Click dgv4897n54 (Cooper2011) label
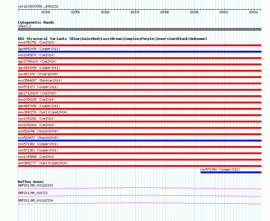Image resolution: width=270 pixels, height=221 pixels. 39,106
